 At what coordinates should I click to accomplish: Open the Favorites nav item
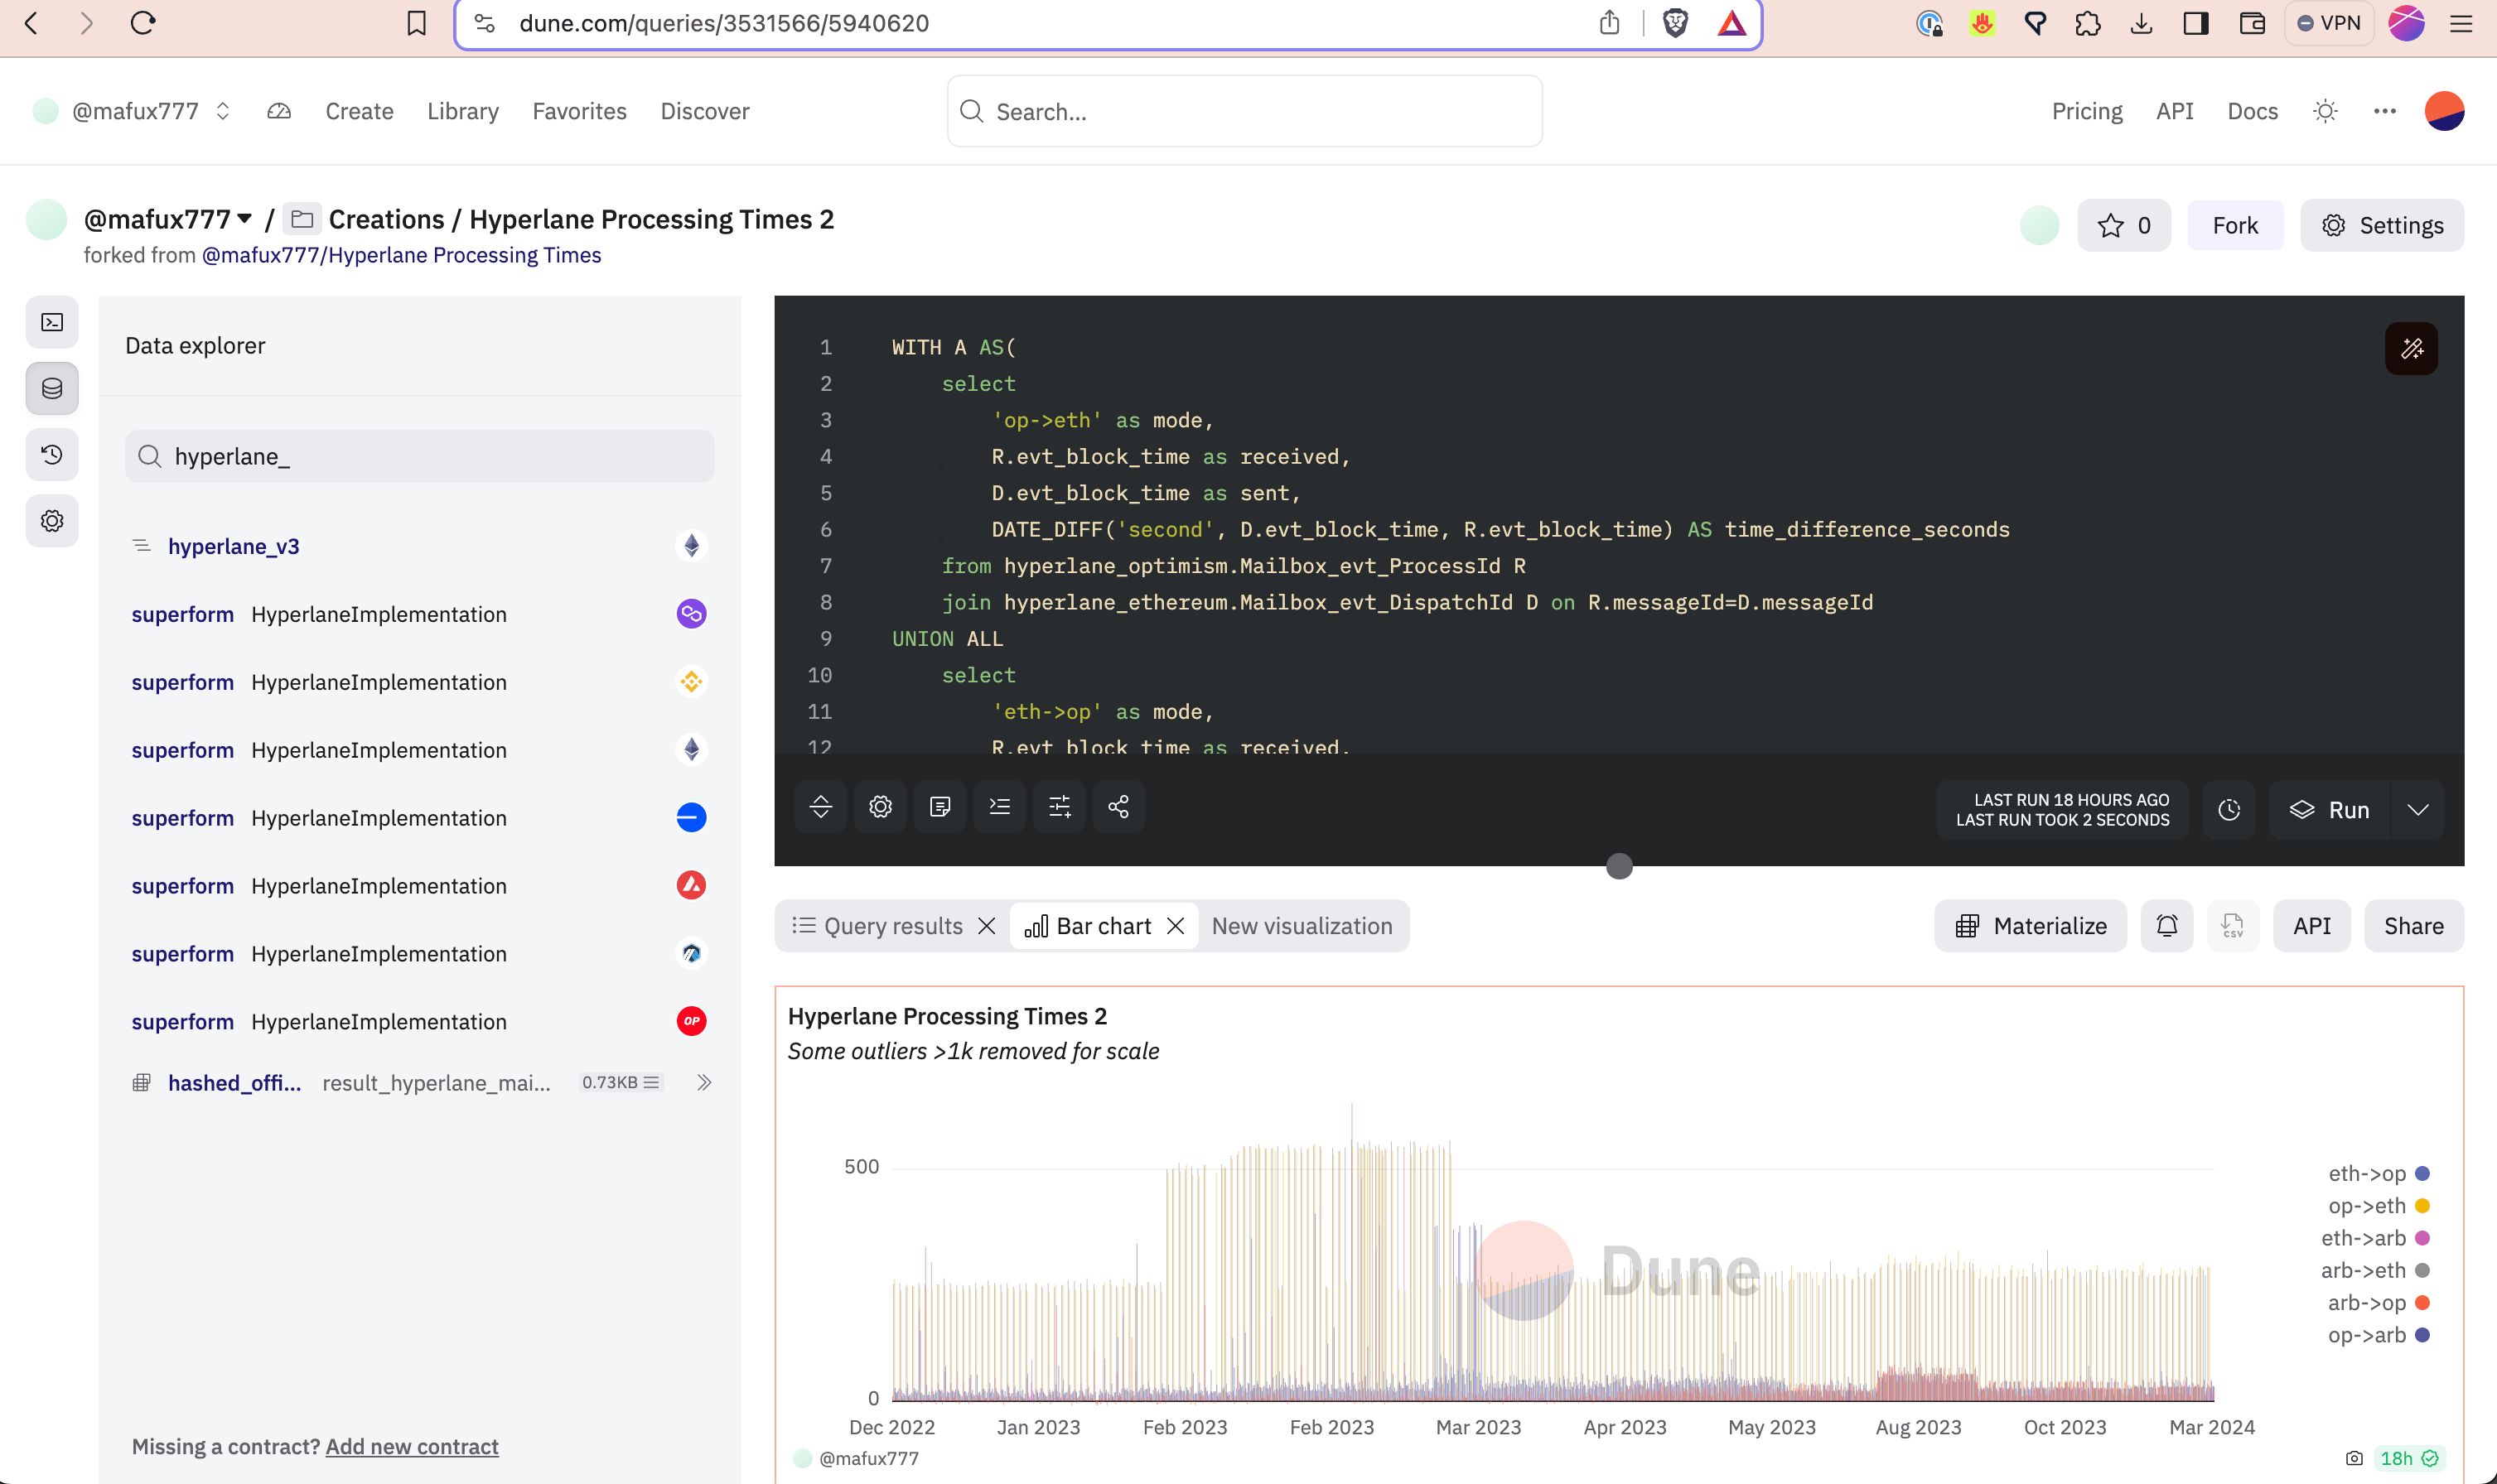pos(579,111)
